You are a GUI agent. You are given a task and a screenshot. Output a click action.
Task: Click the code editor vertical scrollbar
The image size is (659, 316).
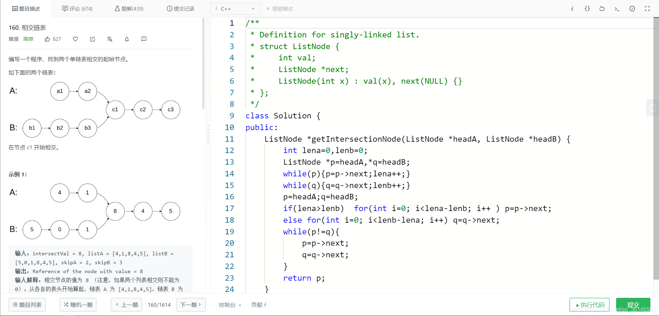pyautogui.click(x=656, y=148)
